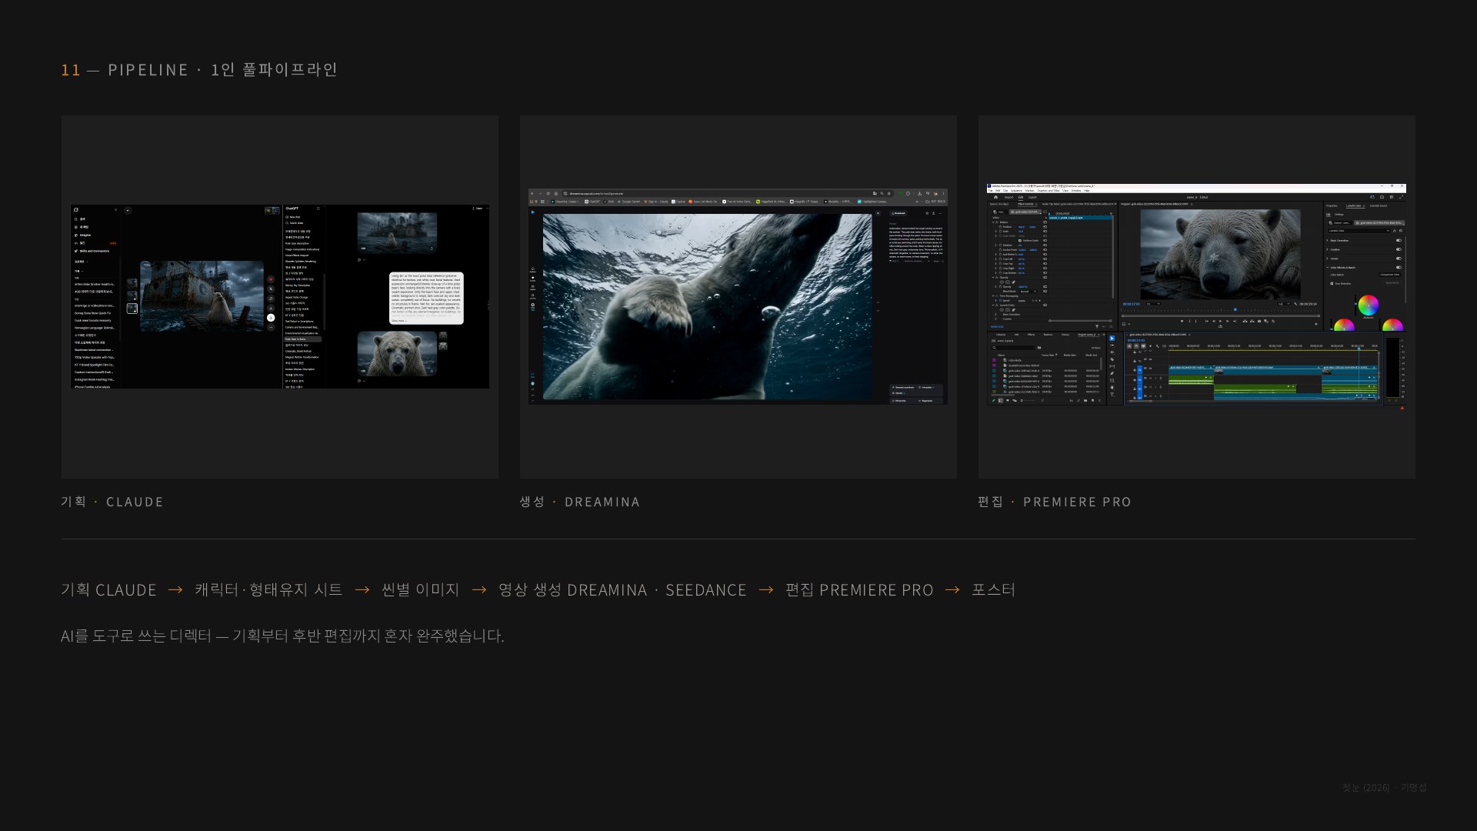Click the back arrow in the image viewer
Screen dimensions: 1477x831
[x=128, y=211]
